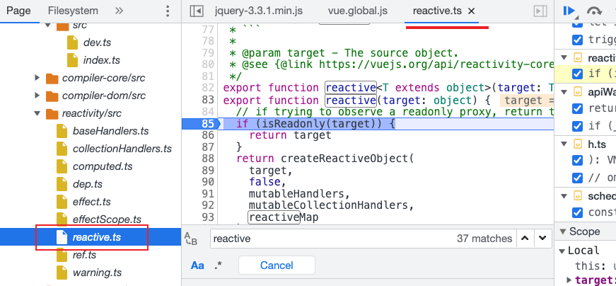This screenshot has height=286, width=616.
Task: Resume script execution
Action: click(x=568, y=11)
